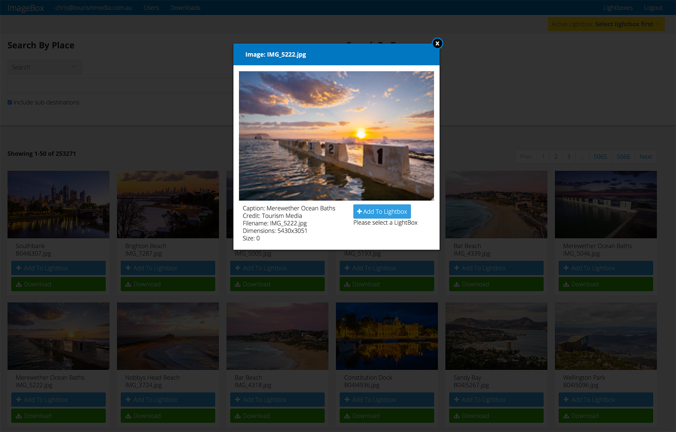
Task: Open the enlarged Merewether Ocean Baths photo
Action: pos(336,136)
